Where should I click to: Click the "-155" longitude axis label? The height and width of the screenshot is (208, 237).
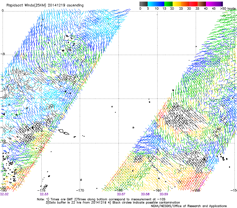(196, 190)
